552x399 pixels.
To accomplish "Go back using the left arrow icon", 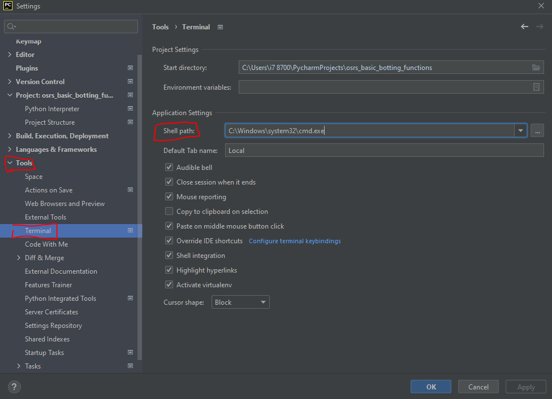I will (x=524, y=27).
